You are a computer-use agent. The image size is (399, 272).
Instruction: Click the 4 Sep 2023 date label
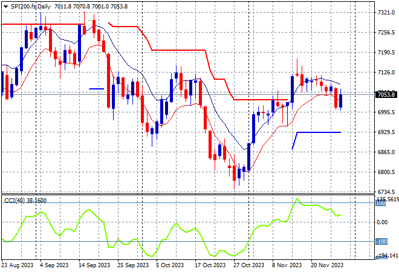point(54,265)
